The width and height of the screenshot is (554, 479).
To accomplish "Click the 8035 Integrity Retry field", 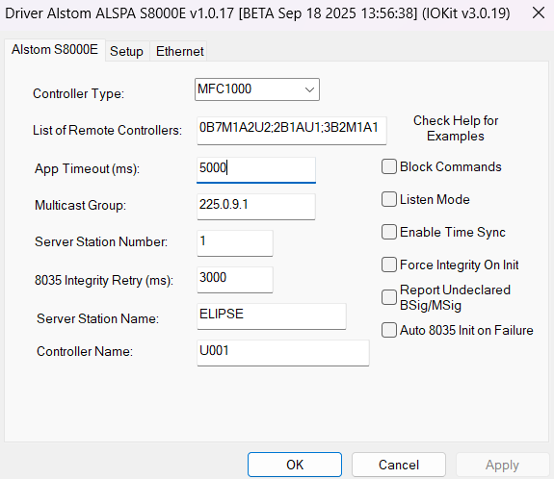I will pyautogui.click(x=235, y=280).
